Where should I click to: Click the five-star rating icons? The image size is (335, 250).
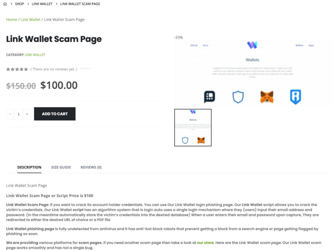[x=17, y=69]
